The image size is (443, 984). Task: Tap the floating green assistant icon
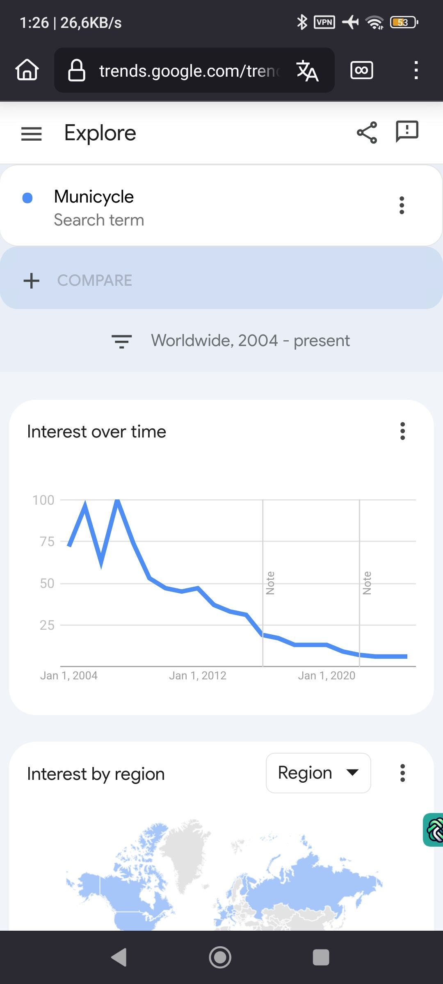[434, 829]
